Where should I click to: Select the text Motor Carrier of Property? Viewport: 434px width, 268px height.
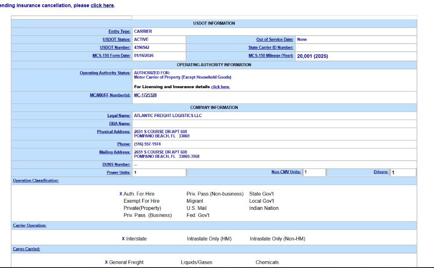click(x=157, y=77)
